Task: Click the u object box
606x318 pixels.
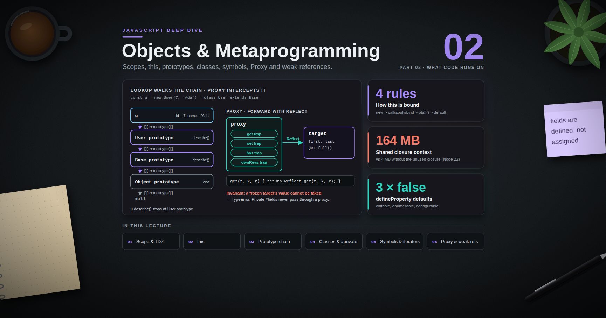Action: (172, 115)
